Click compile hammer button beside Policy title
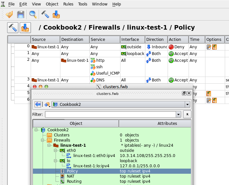The height and width of the screenshot is (185, 229). [x=13, y=28]
